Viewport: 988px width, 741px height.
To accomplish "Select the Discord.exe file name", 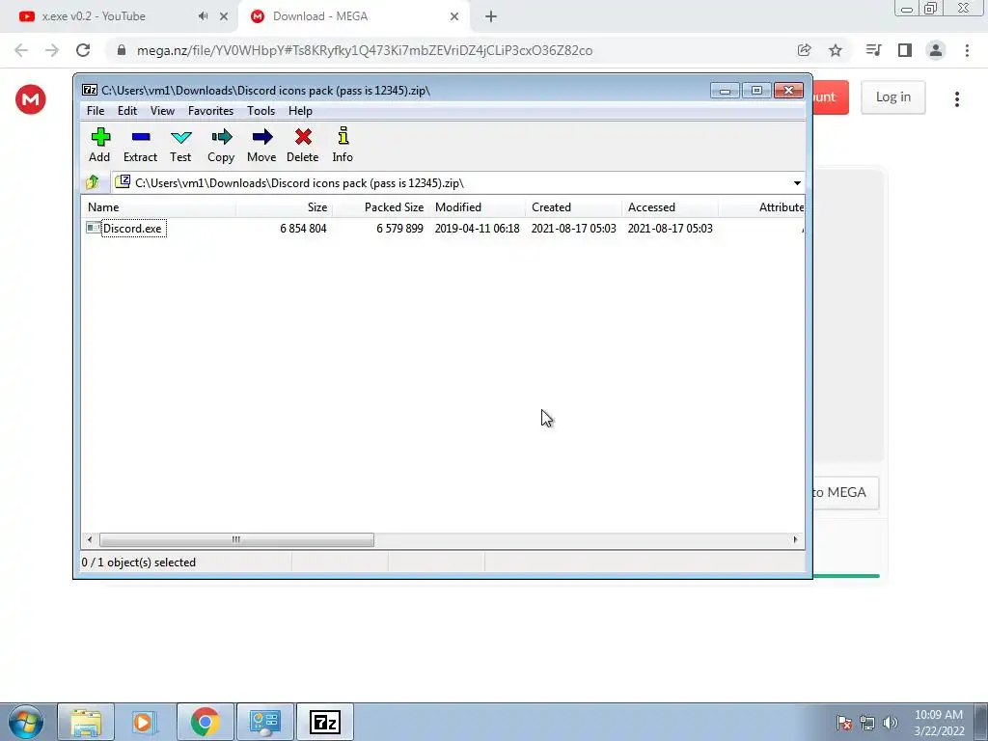I will click(132, 229).
